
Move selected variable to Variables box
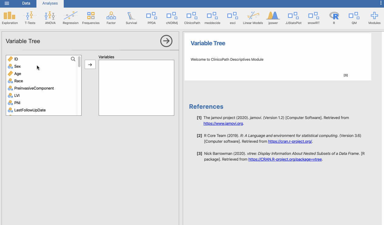click(x=90, y=65)
